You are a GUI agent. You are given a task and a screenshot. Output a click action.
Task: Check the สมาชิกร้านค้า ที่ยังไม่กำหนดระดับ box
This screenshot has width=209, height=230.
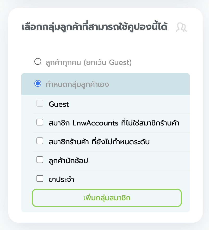point(40,141)
